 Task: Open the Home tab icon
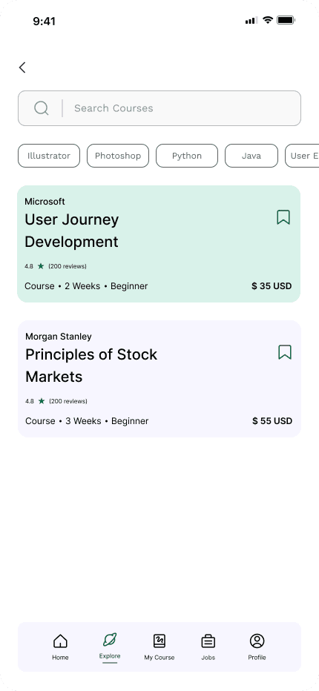60,641
